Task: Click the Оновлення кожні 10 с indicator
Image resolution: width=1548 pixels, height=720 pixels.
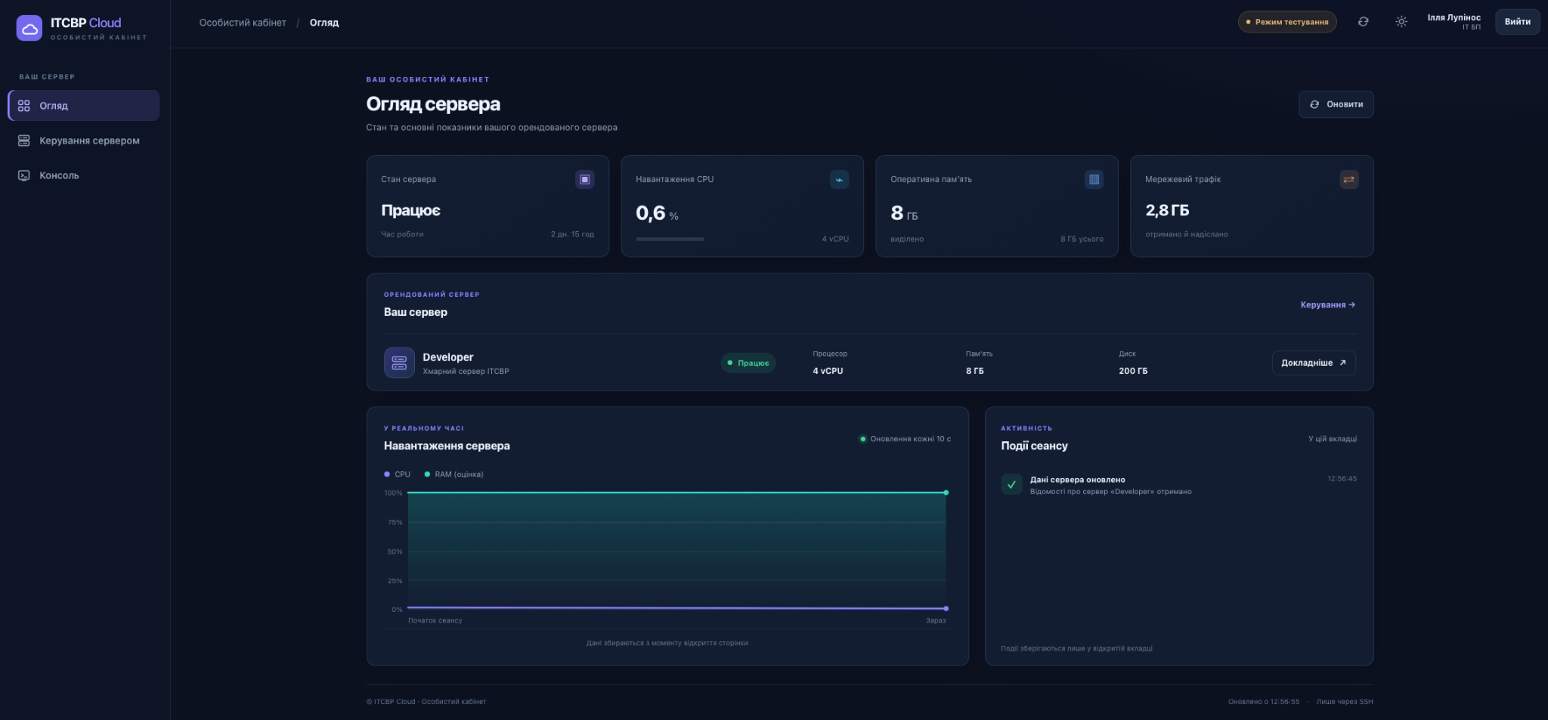Action: click(905, 439)
